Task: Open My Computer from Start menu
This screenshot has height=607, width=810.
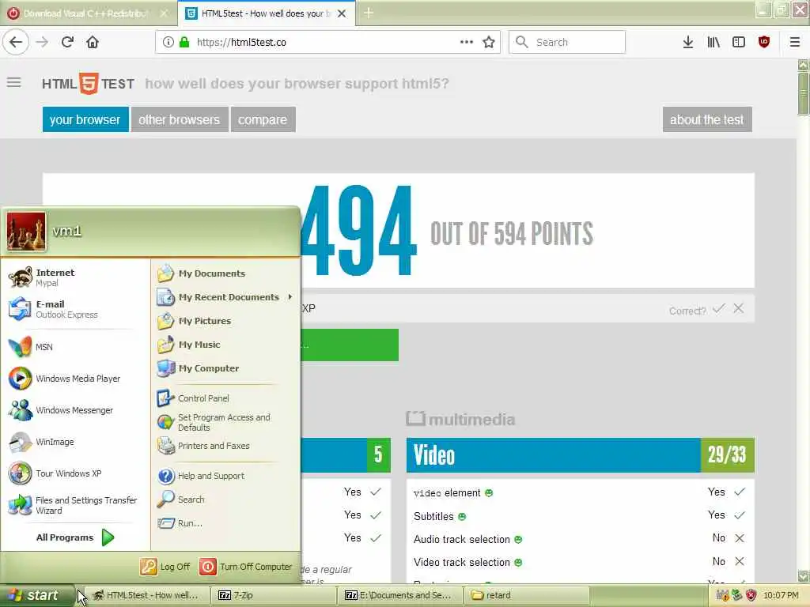Action: pyautogui.click(x=225, y=368)
